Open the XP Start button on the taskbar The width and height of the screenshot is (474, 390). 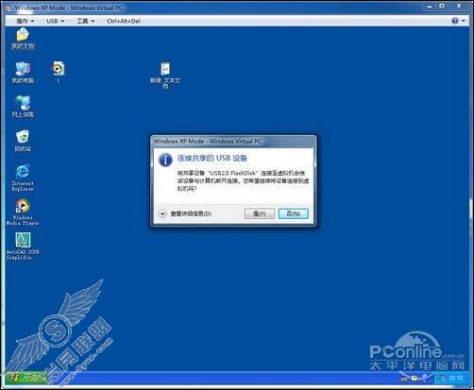[x=25, y=378]
